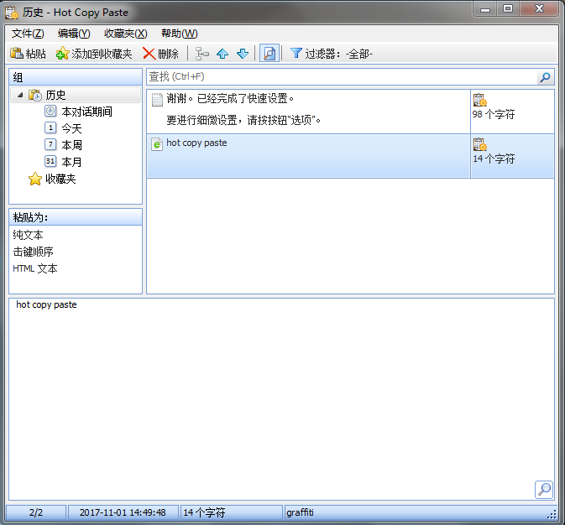
Task: Click the 14 个字符 label in clip list
Action: 494,159
